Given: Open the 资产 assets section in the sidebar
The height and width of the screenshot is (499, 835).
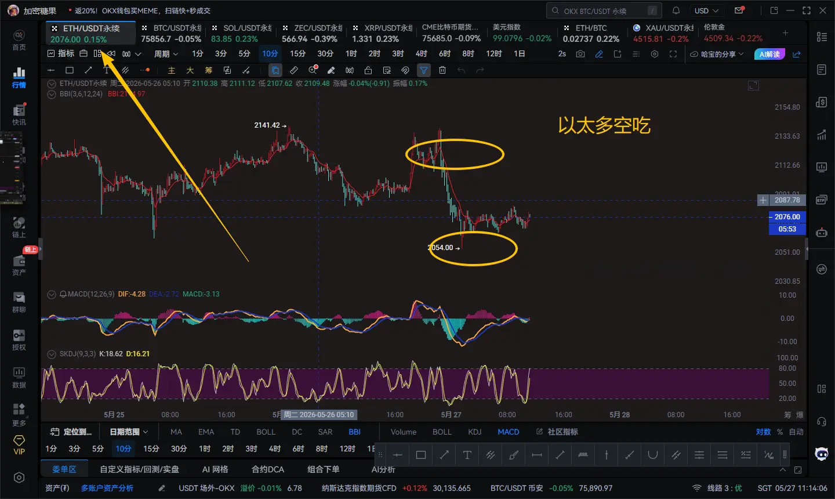Looking at the screenshot, I should point(19,264).
